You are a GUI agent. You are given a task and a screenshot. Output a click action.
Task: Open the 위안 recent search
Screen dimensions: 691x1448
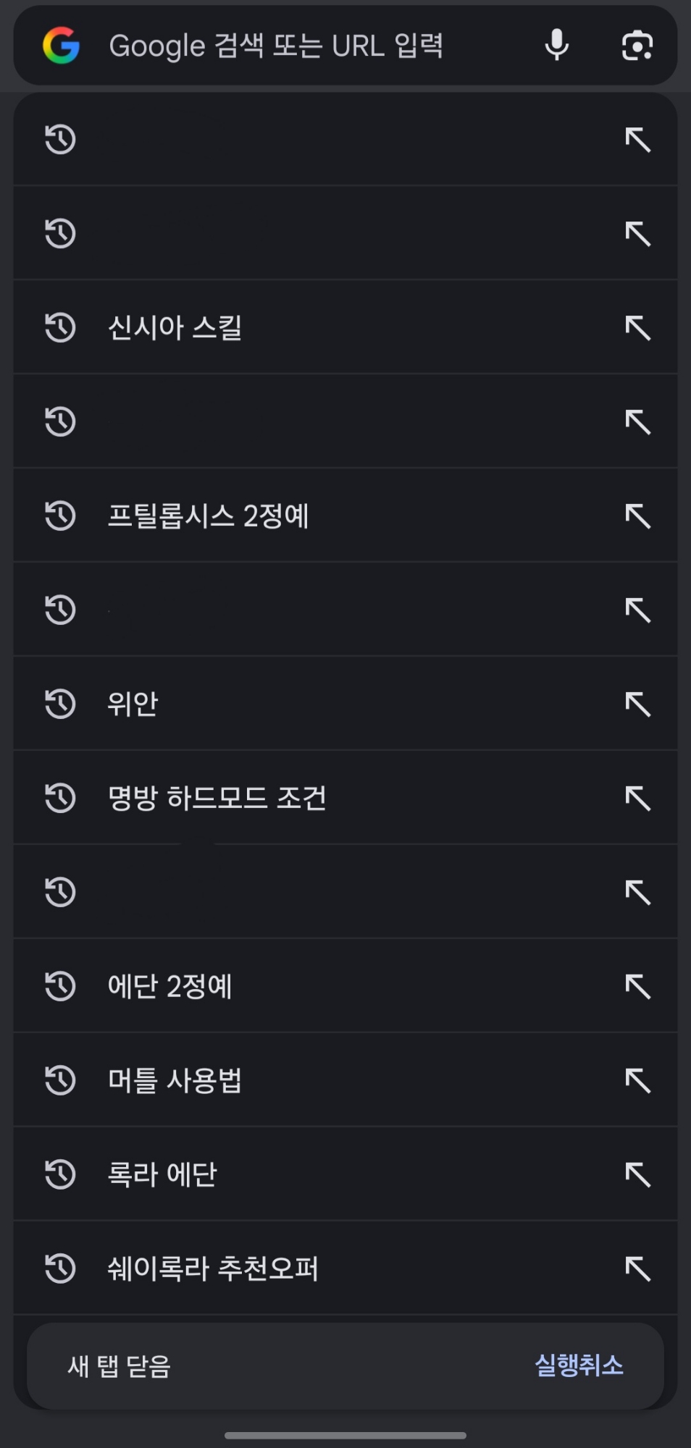point(133,704)
